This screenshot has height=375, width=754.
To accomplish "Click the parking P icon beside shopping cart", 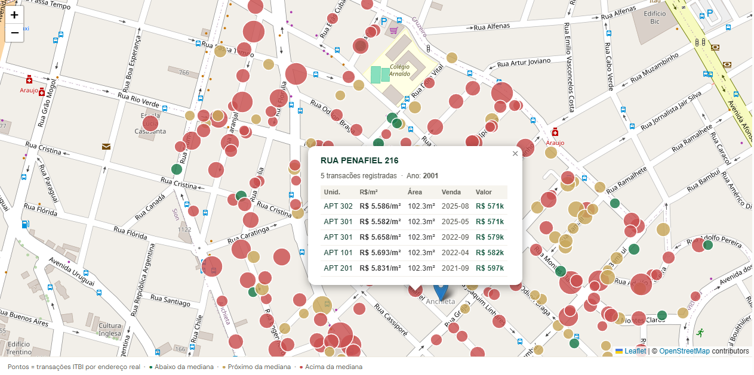I will tap(384, 21).
